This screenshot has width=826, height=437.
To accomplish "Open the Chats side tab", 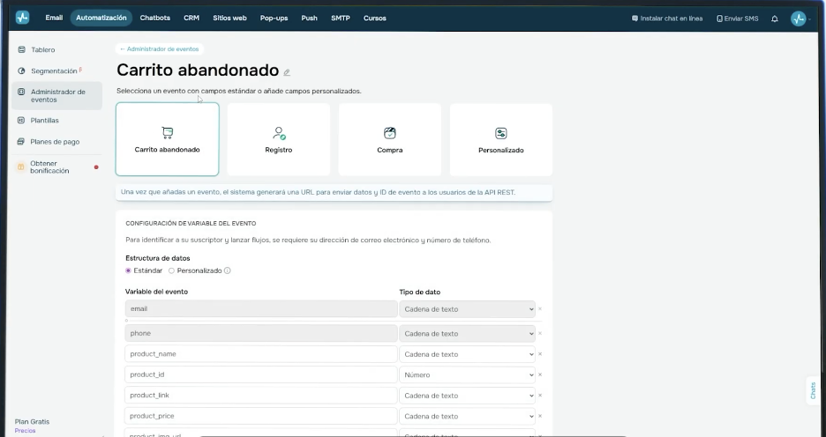I will [x=813, y=390].
